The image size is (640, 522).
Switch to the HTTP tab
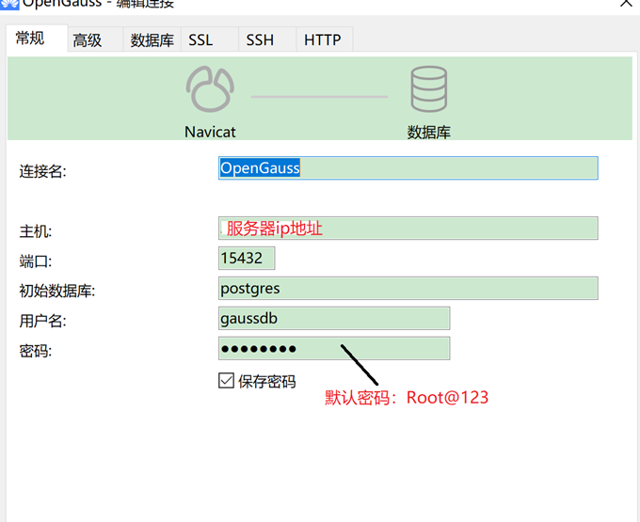click(322, 40)
